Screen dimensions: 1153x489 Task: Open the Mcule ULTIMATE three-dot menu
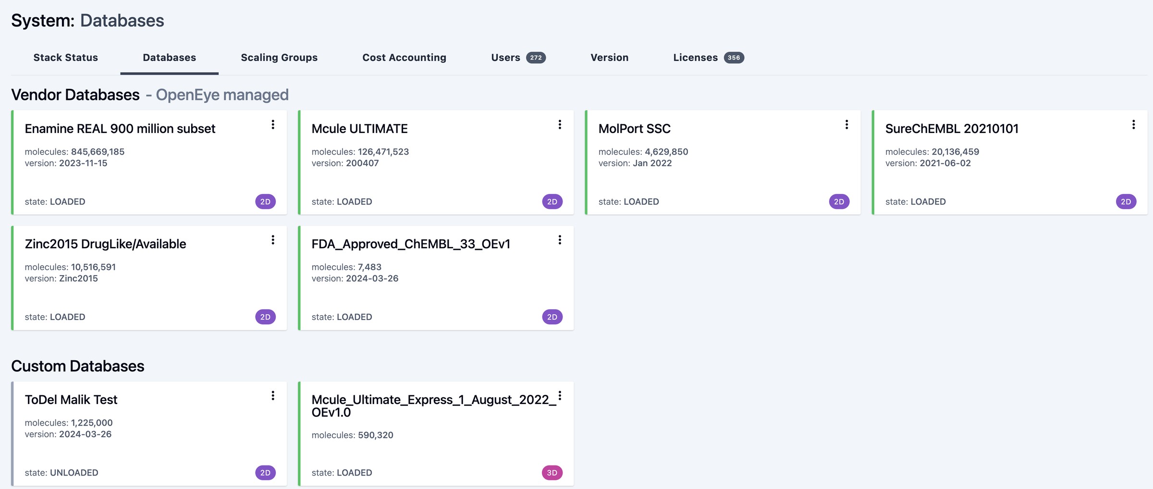pyautogui.click(x=560, y=125)
